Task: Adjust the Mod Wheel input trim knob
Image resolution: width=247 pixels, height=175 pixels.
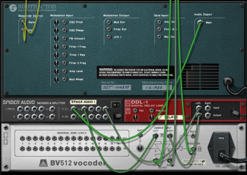Action: pyautogui.click(x=56, y=79)
